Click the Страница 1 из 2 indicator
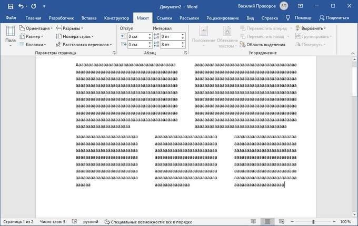This screenshot has height=226, width=358. [18, 222]
